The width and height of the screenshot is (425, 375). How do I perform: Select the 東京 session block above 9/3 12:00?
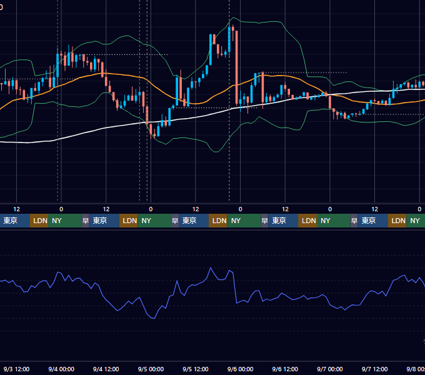(14, 221)
